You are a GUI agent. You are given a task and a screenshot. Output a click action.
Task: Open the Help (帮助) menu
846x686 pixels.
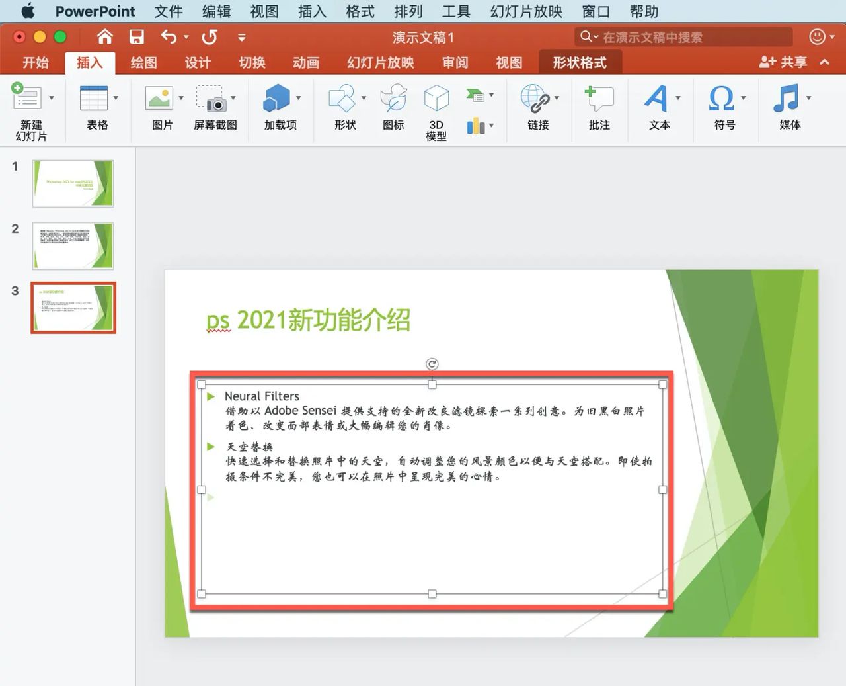[644, 11]
